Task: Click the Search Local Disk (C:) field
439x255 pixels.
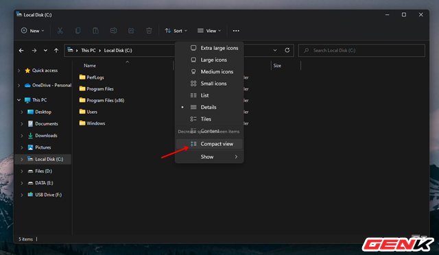Action: click(x=361, y=51)
